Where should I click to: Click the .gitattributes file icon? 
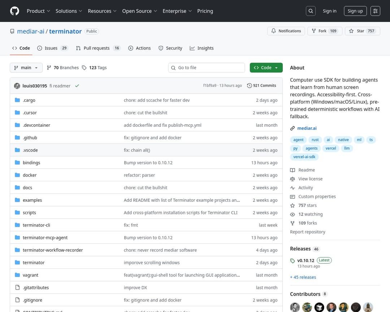(x=17, y=287)
